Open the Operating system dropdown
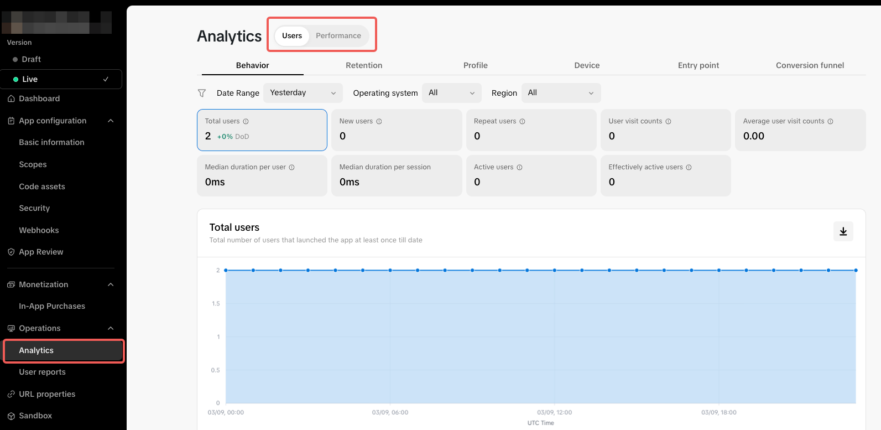This screenshot has width=881, height=430. [x=451, y=93]
